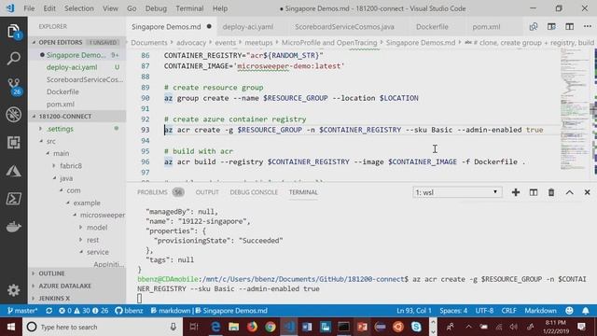
Task: Click CRLF end-of-line setting
Action: 508,311
